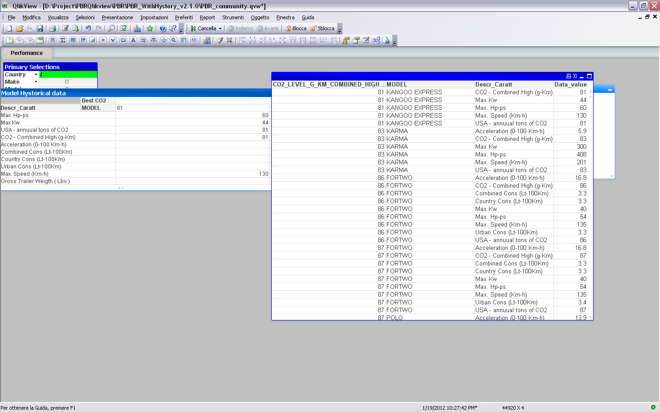Show Current Selections checkmark icon

tap(123, 28)
